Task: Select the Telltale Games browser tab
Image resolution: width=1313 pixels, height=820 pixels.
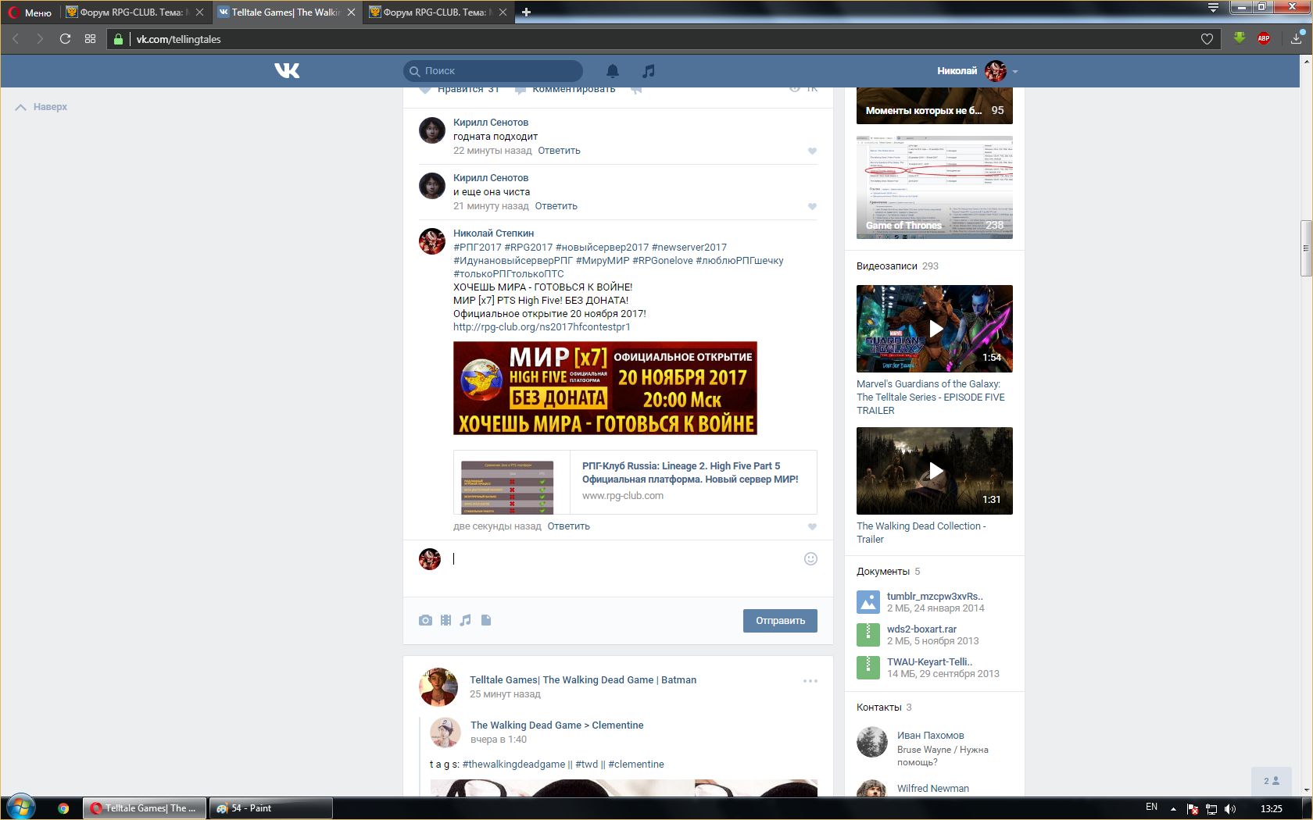Action: (287, 12)
